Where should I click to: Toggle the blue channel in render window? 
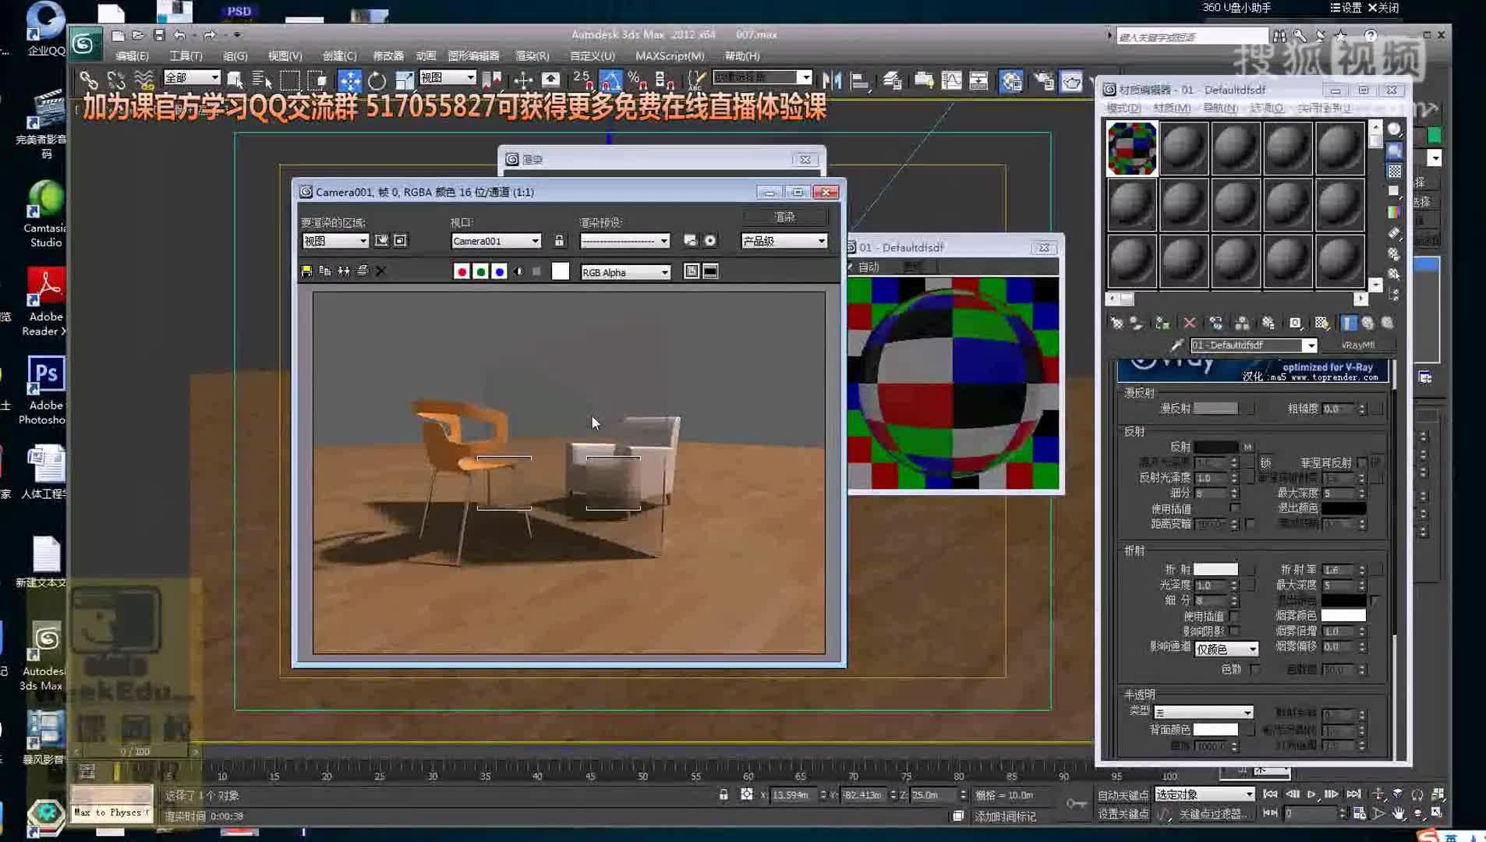[x=499, y=271]
